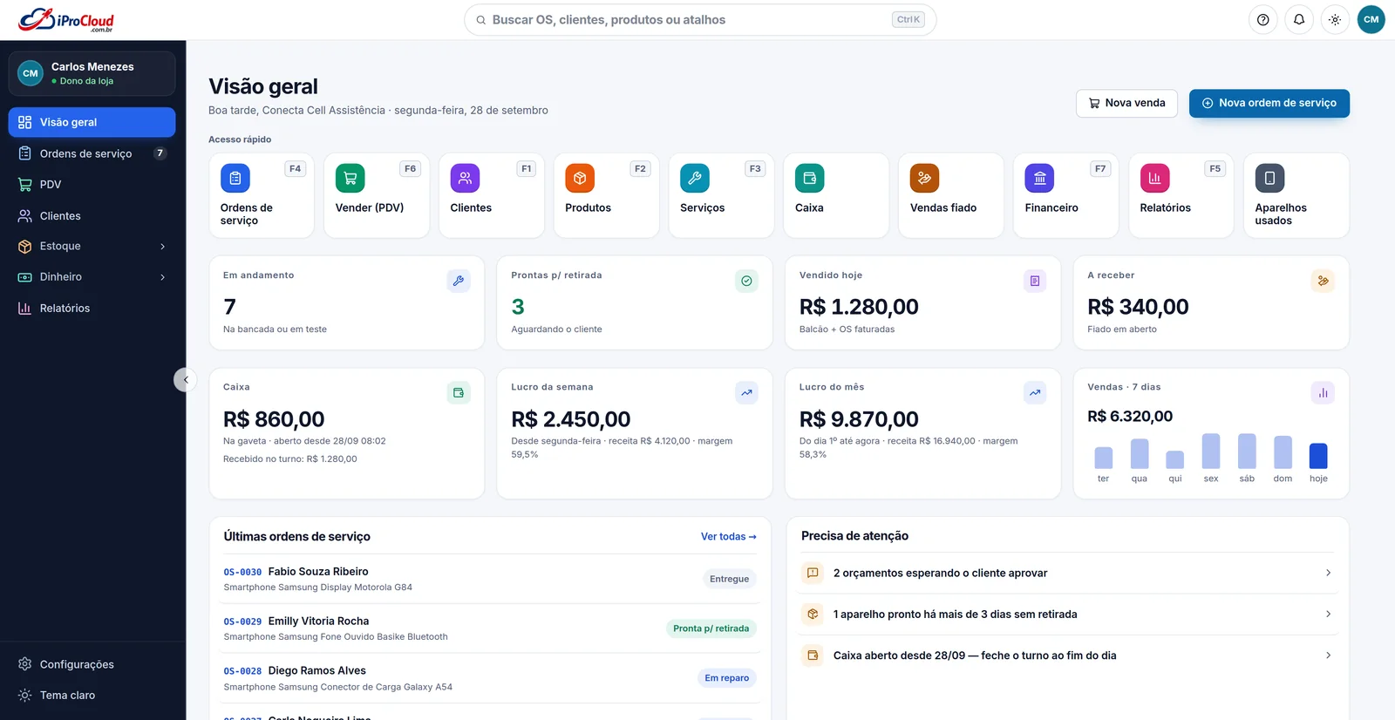The height and width of the screenshot is (720, 1395).
Task: Click the iProCloud logo
Action: [x=66, y=19]
